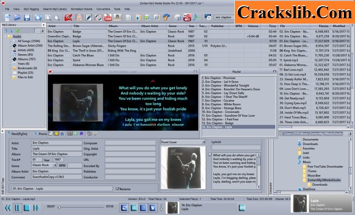Close the Mp3 Library panel
This screenshot has width=355, height=215.
(x=43, y=25)
